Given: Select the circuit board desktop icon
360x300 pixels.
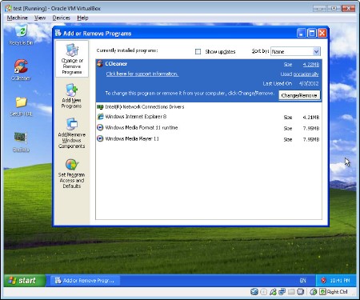Looking at the screenshot, I should (21, 138).
